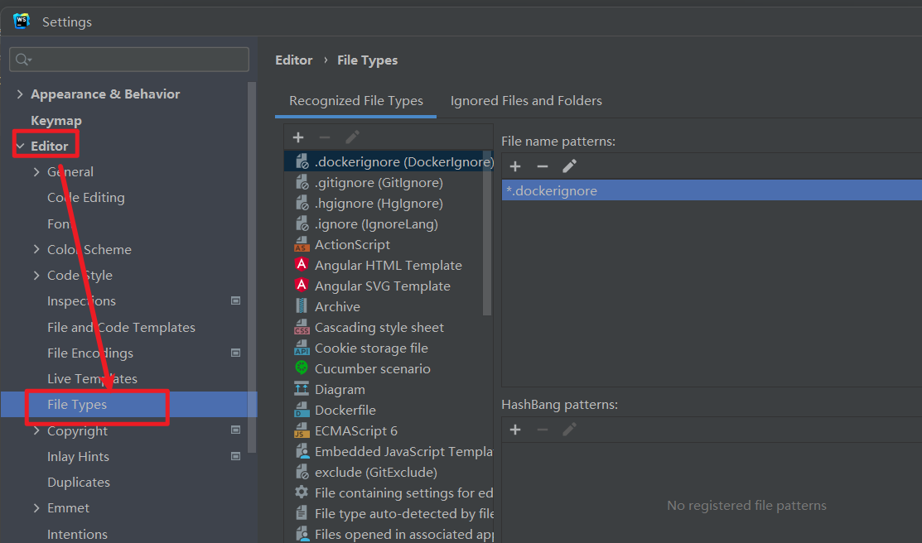The image size is (922, 543).
Task: Open Inlay Hints settings
Action: [78, 457]
